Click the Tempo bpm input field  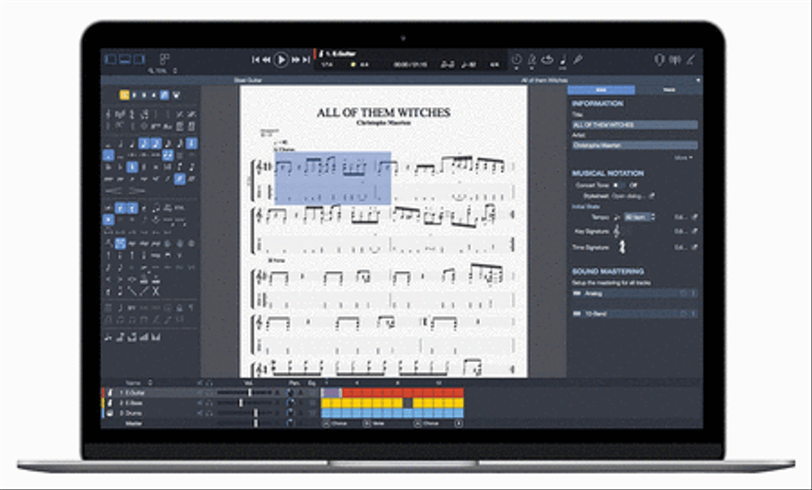(636, 217)
